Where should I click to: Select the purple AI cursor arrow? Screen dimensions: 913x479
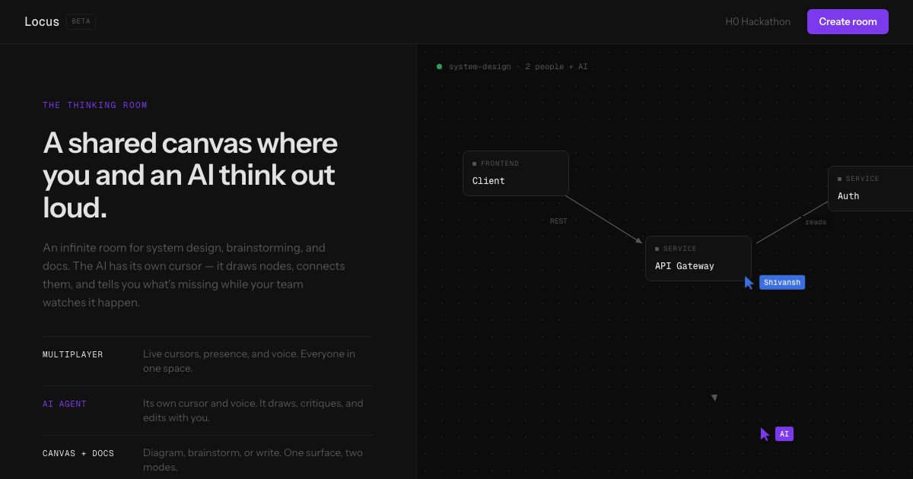pyautogui.click(x=765, y=434)
